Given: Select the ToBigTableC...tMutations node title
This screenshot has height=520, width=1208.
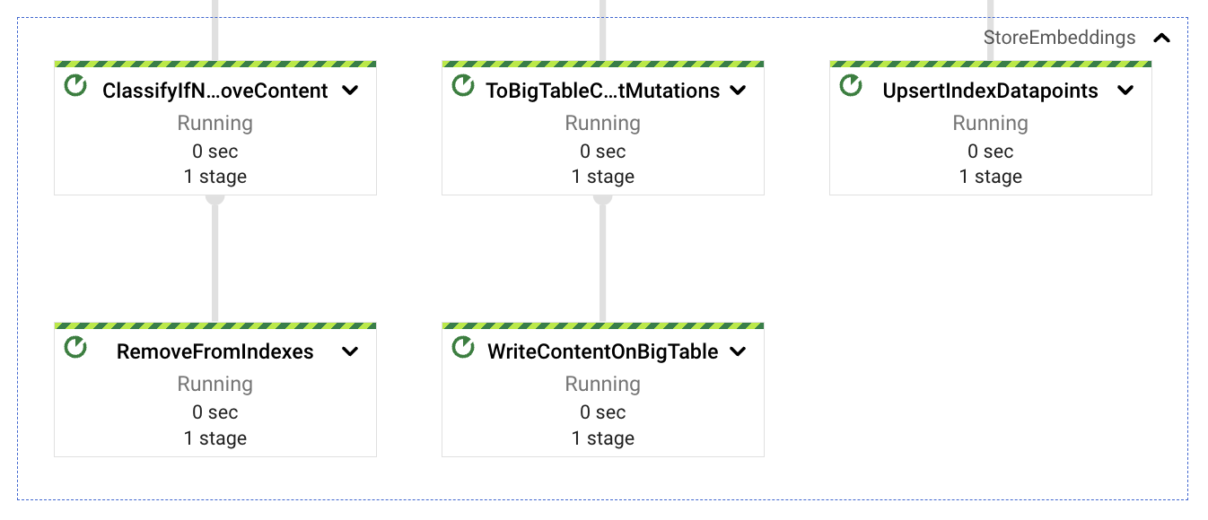Looking at the screenshot, I should pyautogui.click(x=603, y=91).
